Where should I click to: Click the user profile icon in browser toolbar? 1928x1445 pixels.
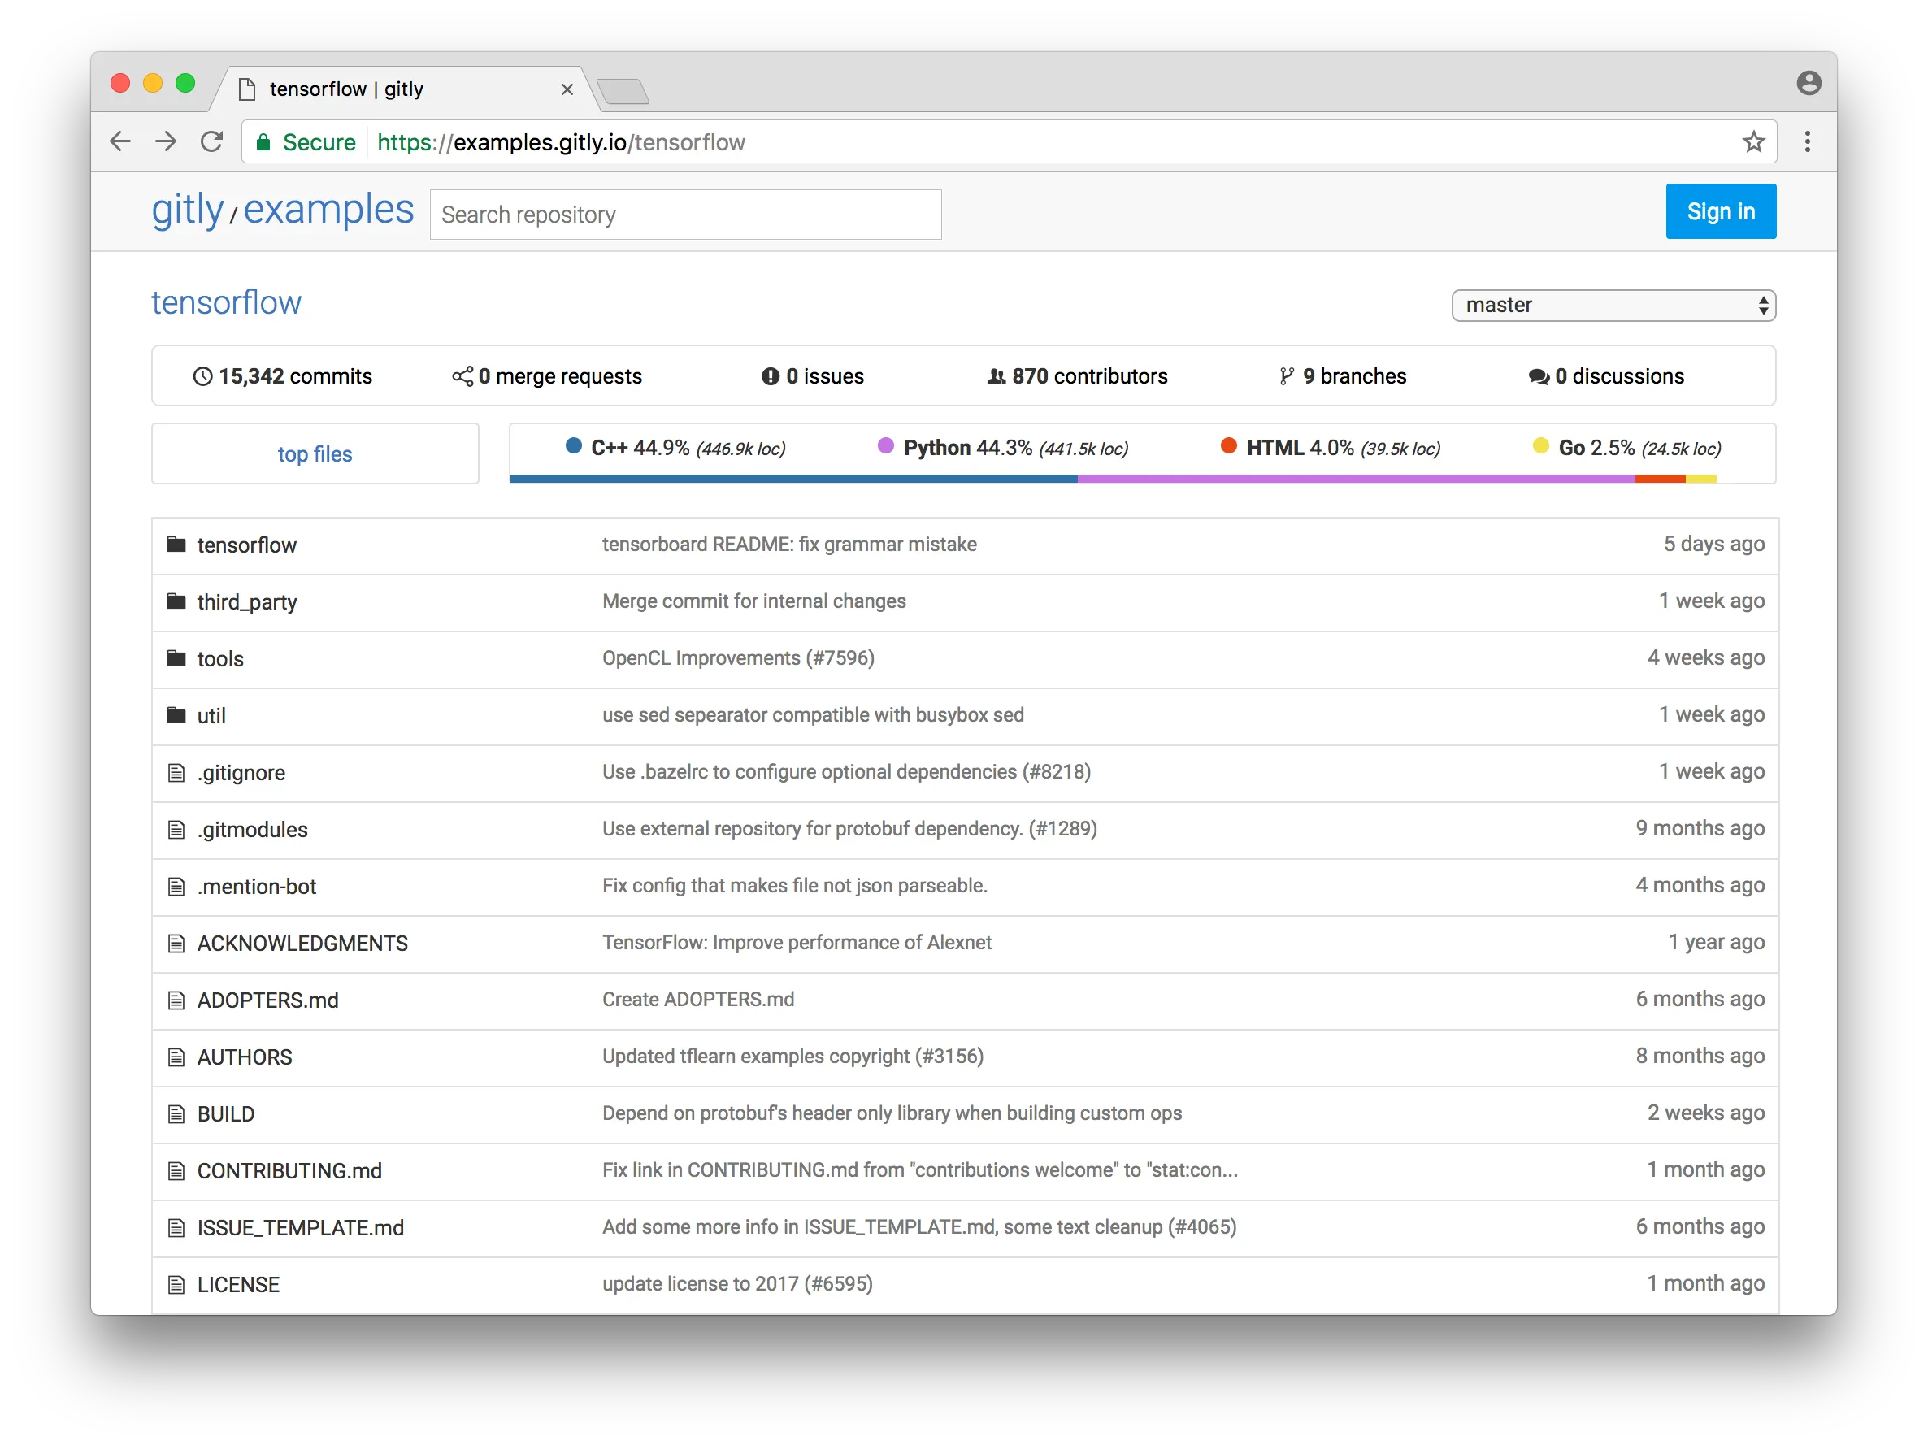coord(1809,83)
